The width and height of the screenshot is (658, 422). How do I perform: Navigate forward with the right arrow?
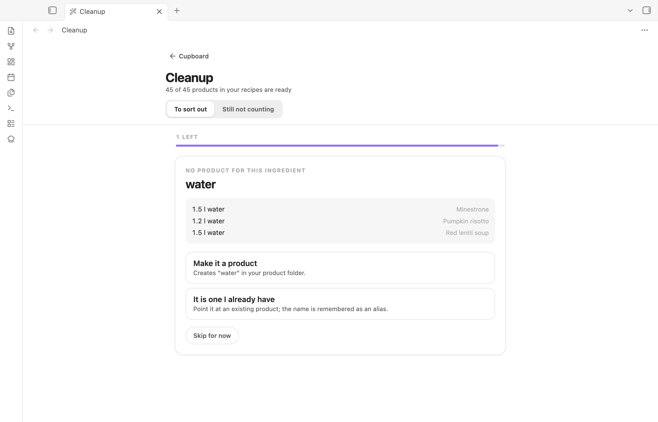pyautogui.click(x=50, y=30)
